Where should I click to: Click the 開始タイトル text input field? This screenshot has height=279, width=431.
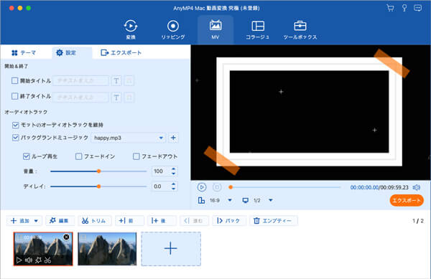[80, 80]
